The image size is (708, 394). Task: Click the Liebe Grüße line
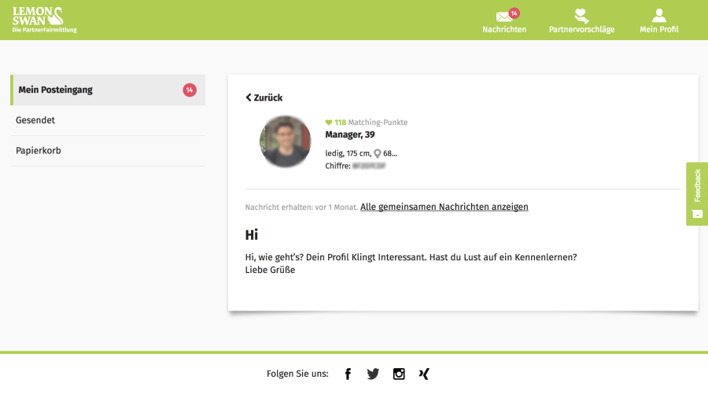270,270
